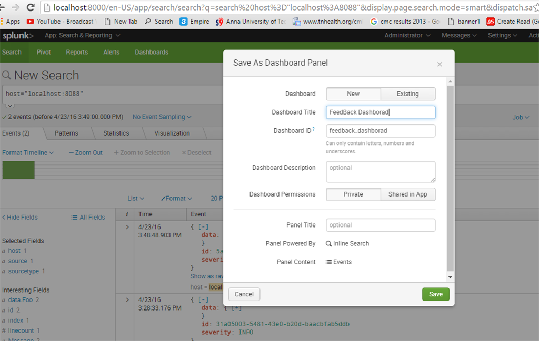This screenshot has width=539, height=341.
Task: Click the Cancel button
Action: point(244,294)
